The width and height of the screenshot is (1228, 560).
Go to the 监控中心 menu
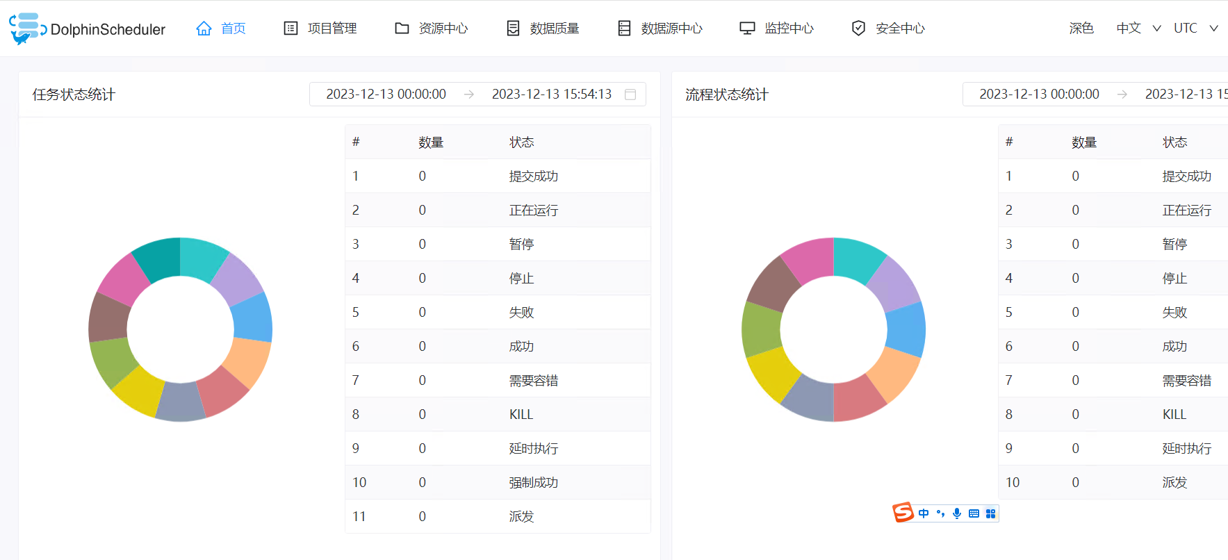[x=789, y=28]
